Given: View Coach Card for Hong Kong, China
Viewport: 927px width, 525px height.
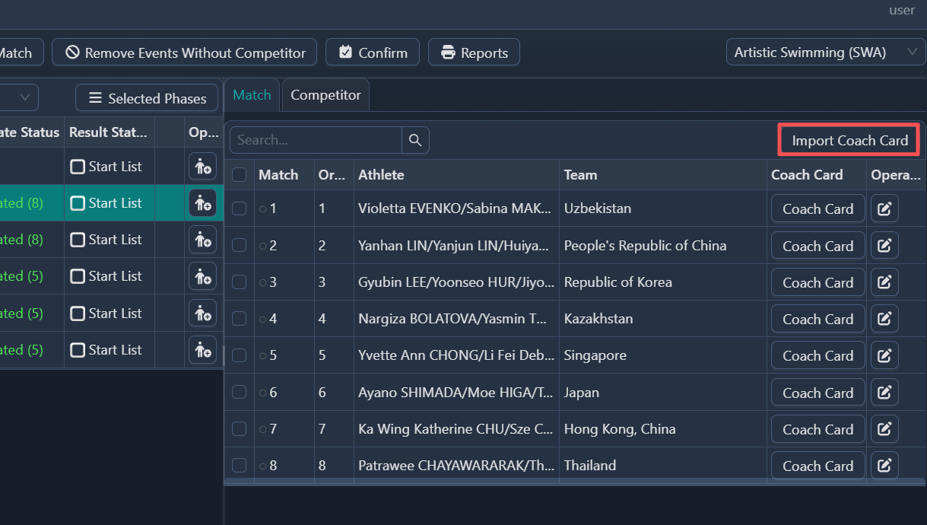Looking at the screenshot, I should click(817, 429).
